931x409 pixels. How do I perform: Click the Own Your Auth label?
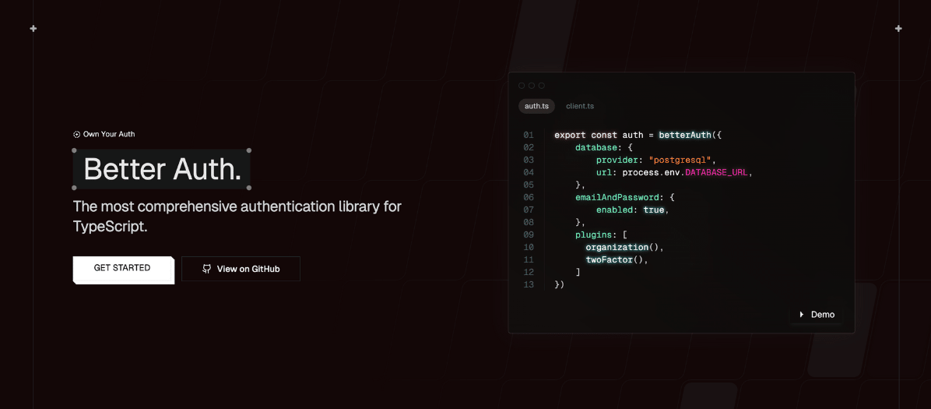click(x=109, y=134)
